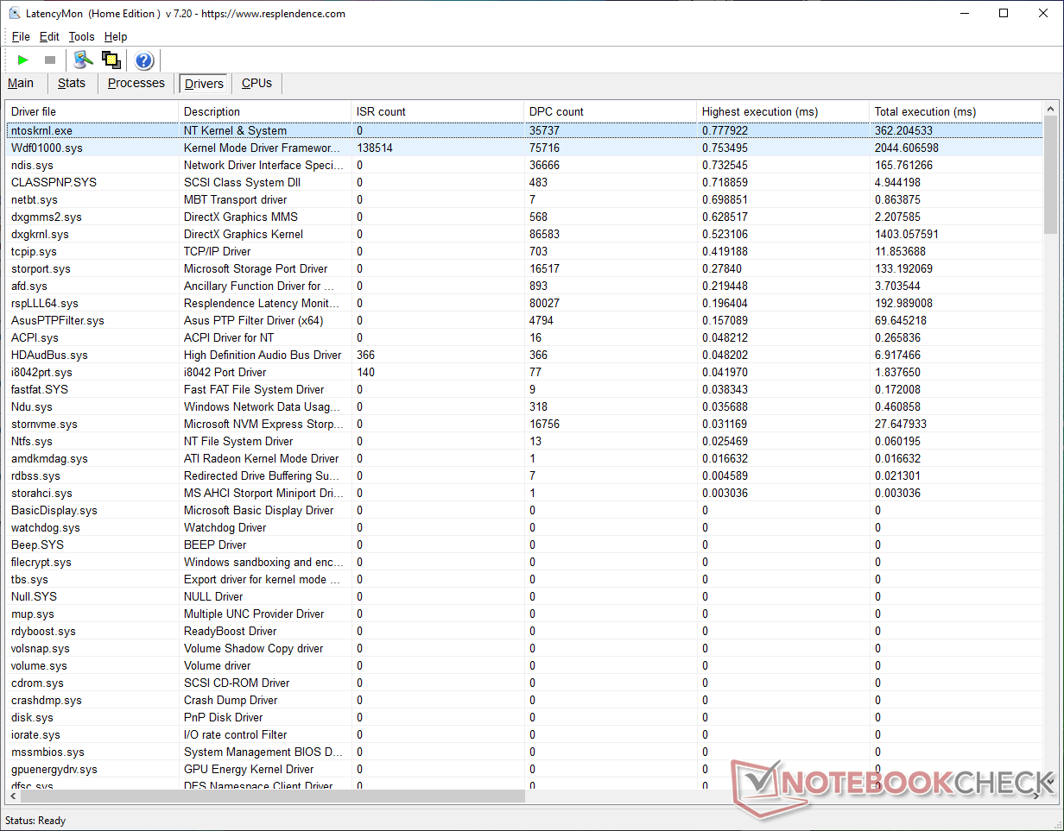Screen dimensions: 1064x831
Task: Select the Ndu.sys driver row
Action: coord(524,406)
